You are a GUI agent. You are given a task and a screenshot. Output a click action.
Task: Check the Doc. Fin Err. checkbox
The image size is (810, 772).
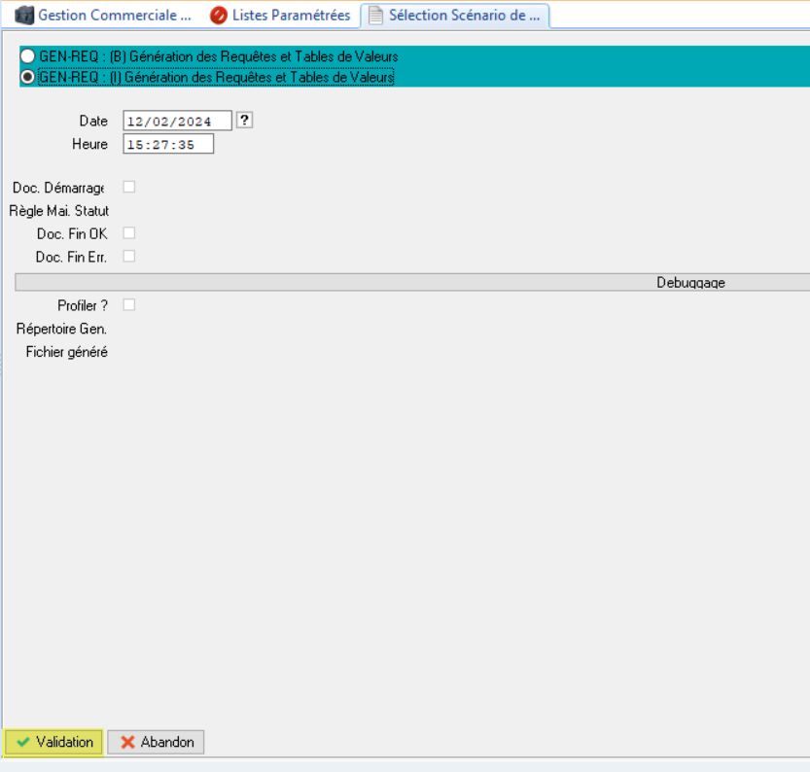[128, 257]
